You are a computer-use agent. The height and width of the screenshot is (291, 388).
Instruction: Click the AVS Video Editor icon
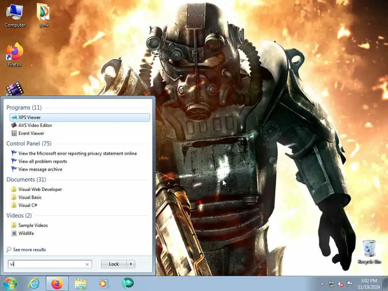pos(14,125)
